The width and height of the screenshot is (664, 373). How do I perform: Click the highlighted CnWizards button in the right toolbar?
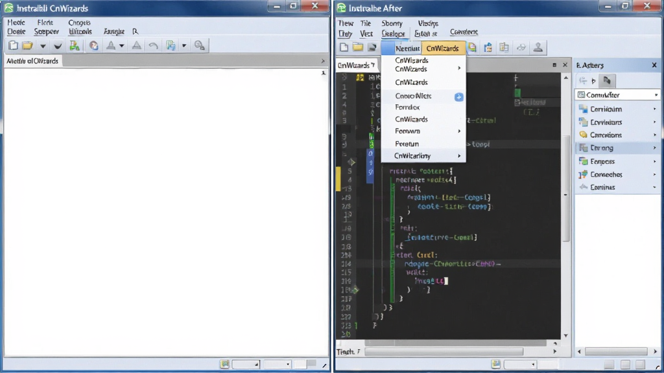(442, 48)
